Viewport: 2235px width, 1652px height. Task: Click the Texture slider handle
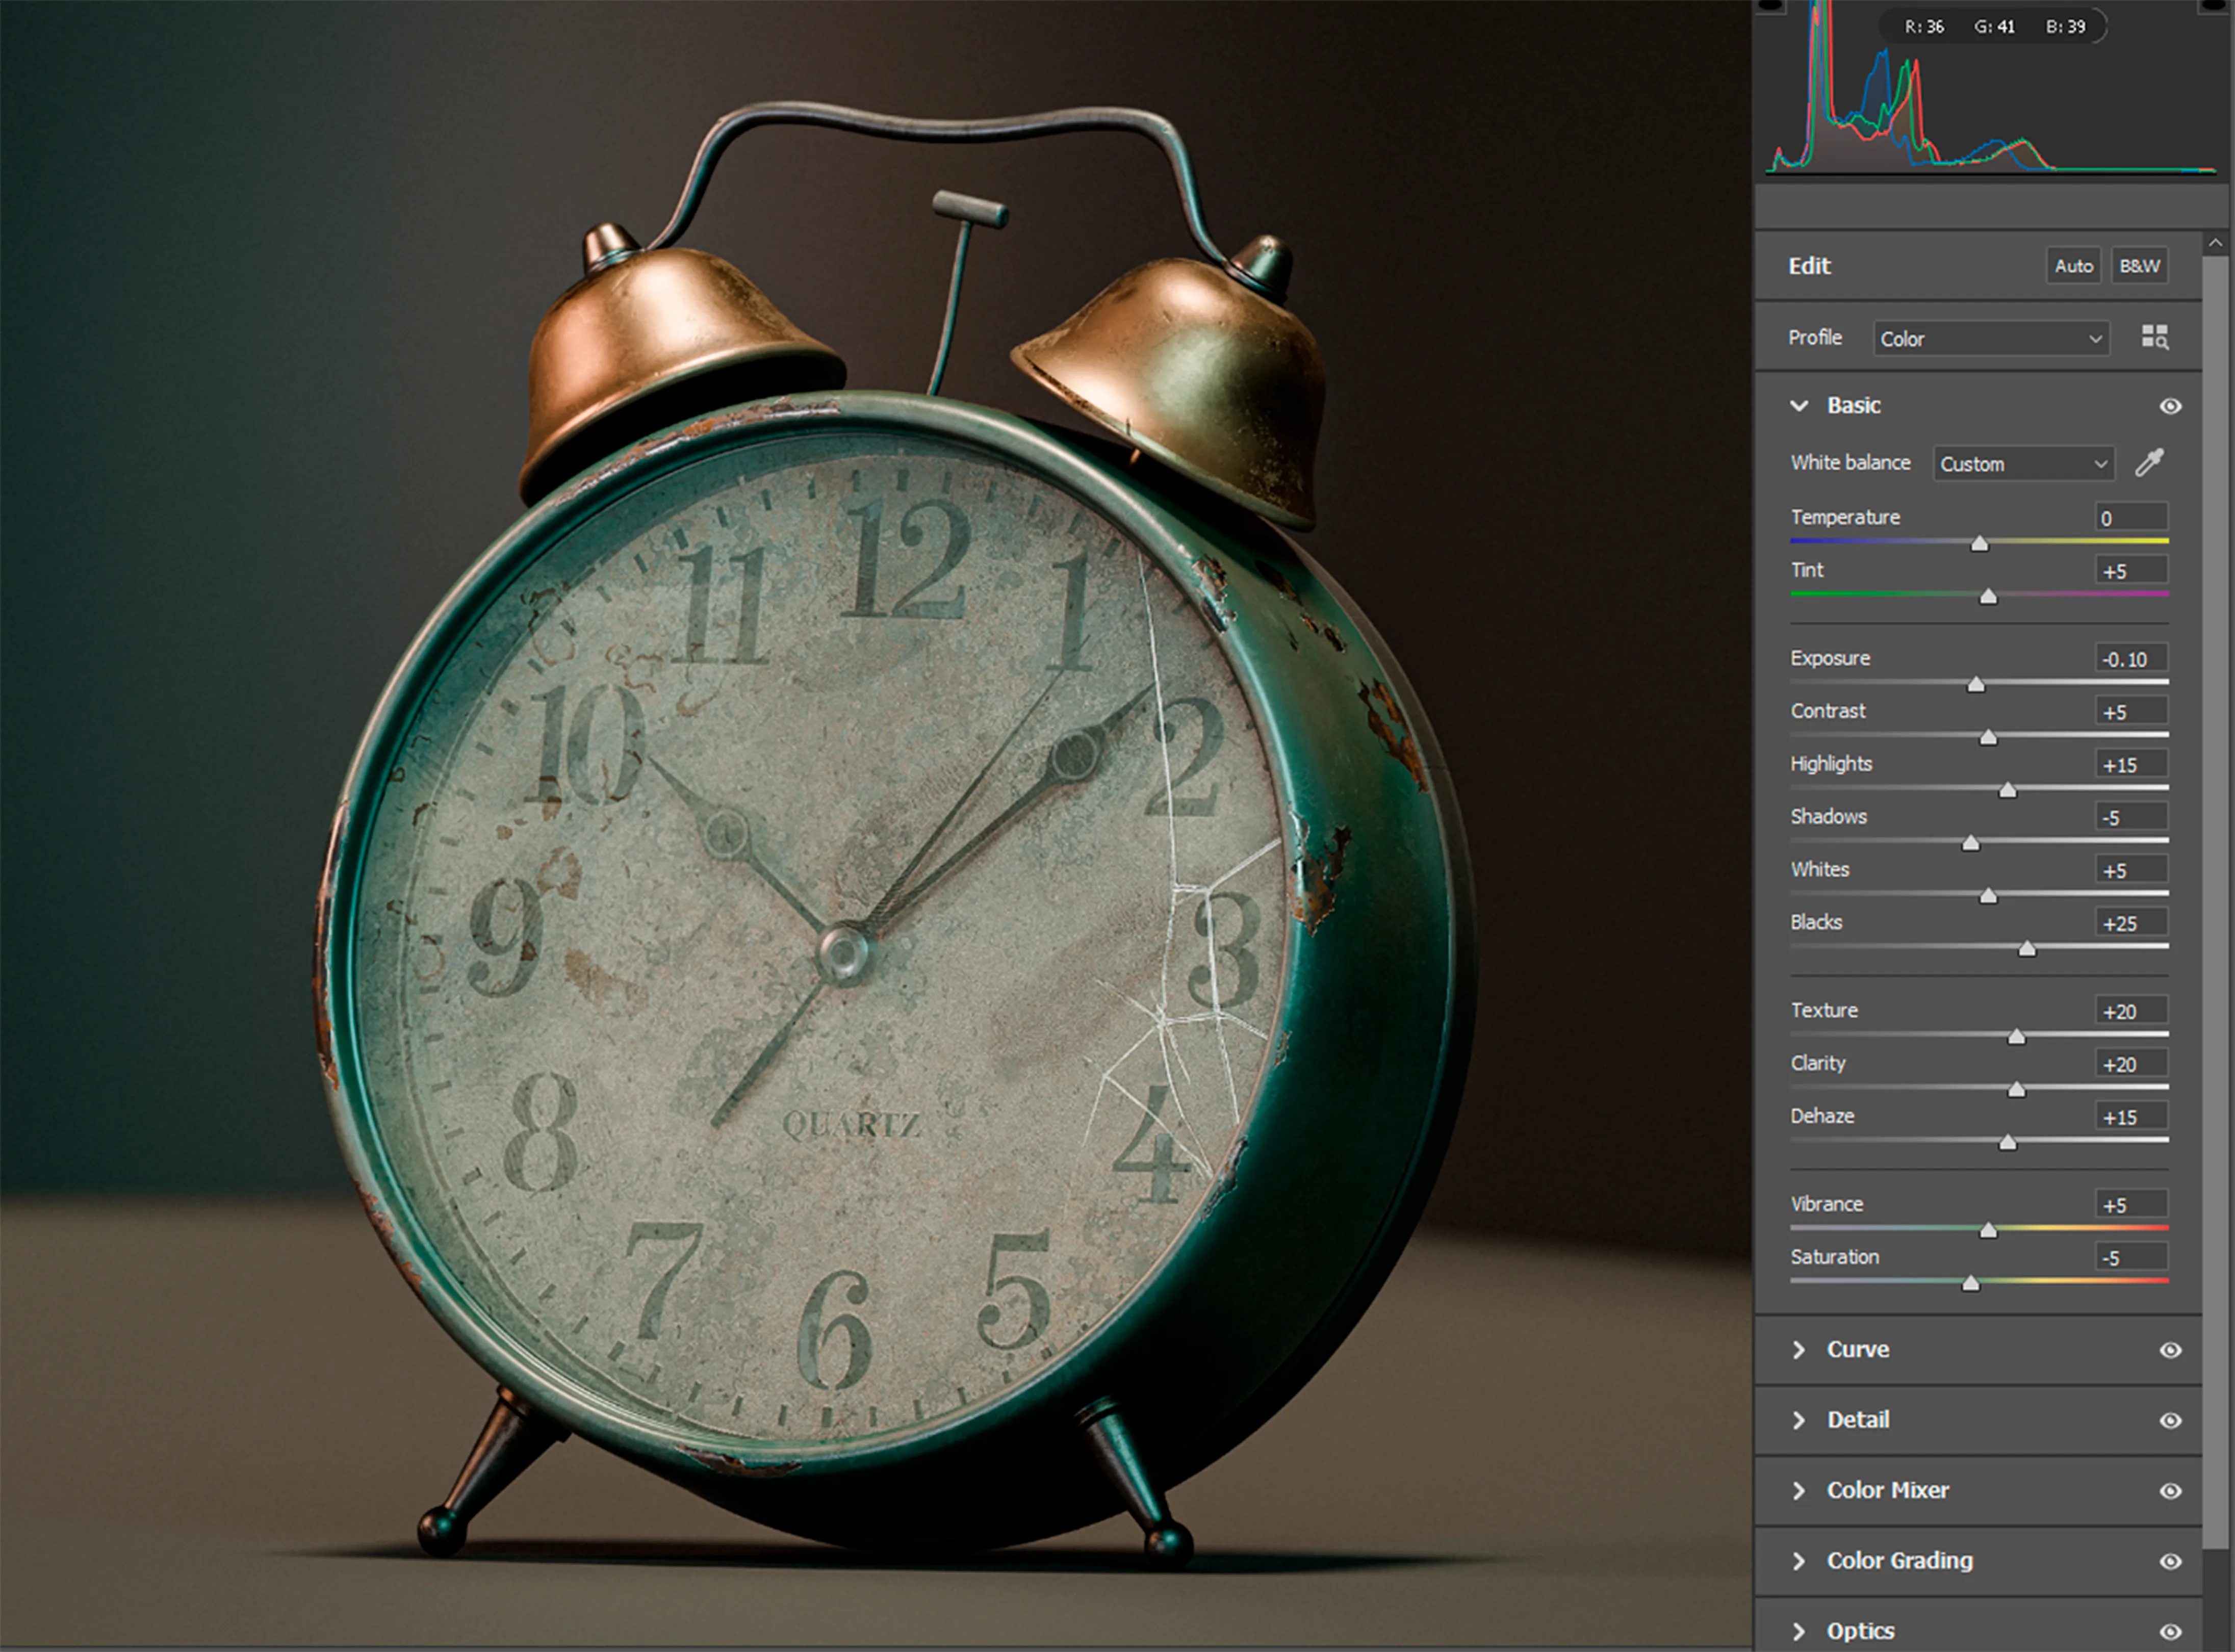tap(2017, 1036)
